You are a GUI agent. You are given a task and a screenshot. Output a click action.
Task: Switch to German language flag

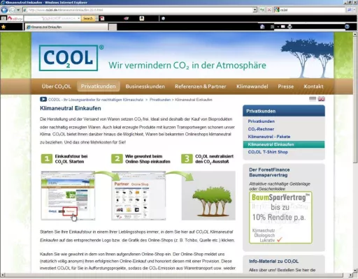click(313, 99)
